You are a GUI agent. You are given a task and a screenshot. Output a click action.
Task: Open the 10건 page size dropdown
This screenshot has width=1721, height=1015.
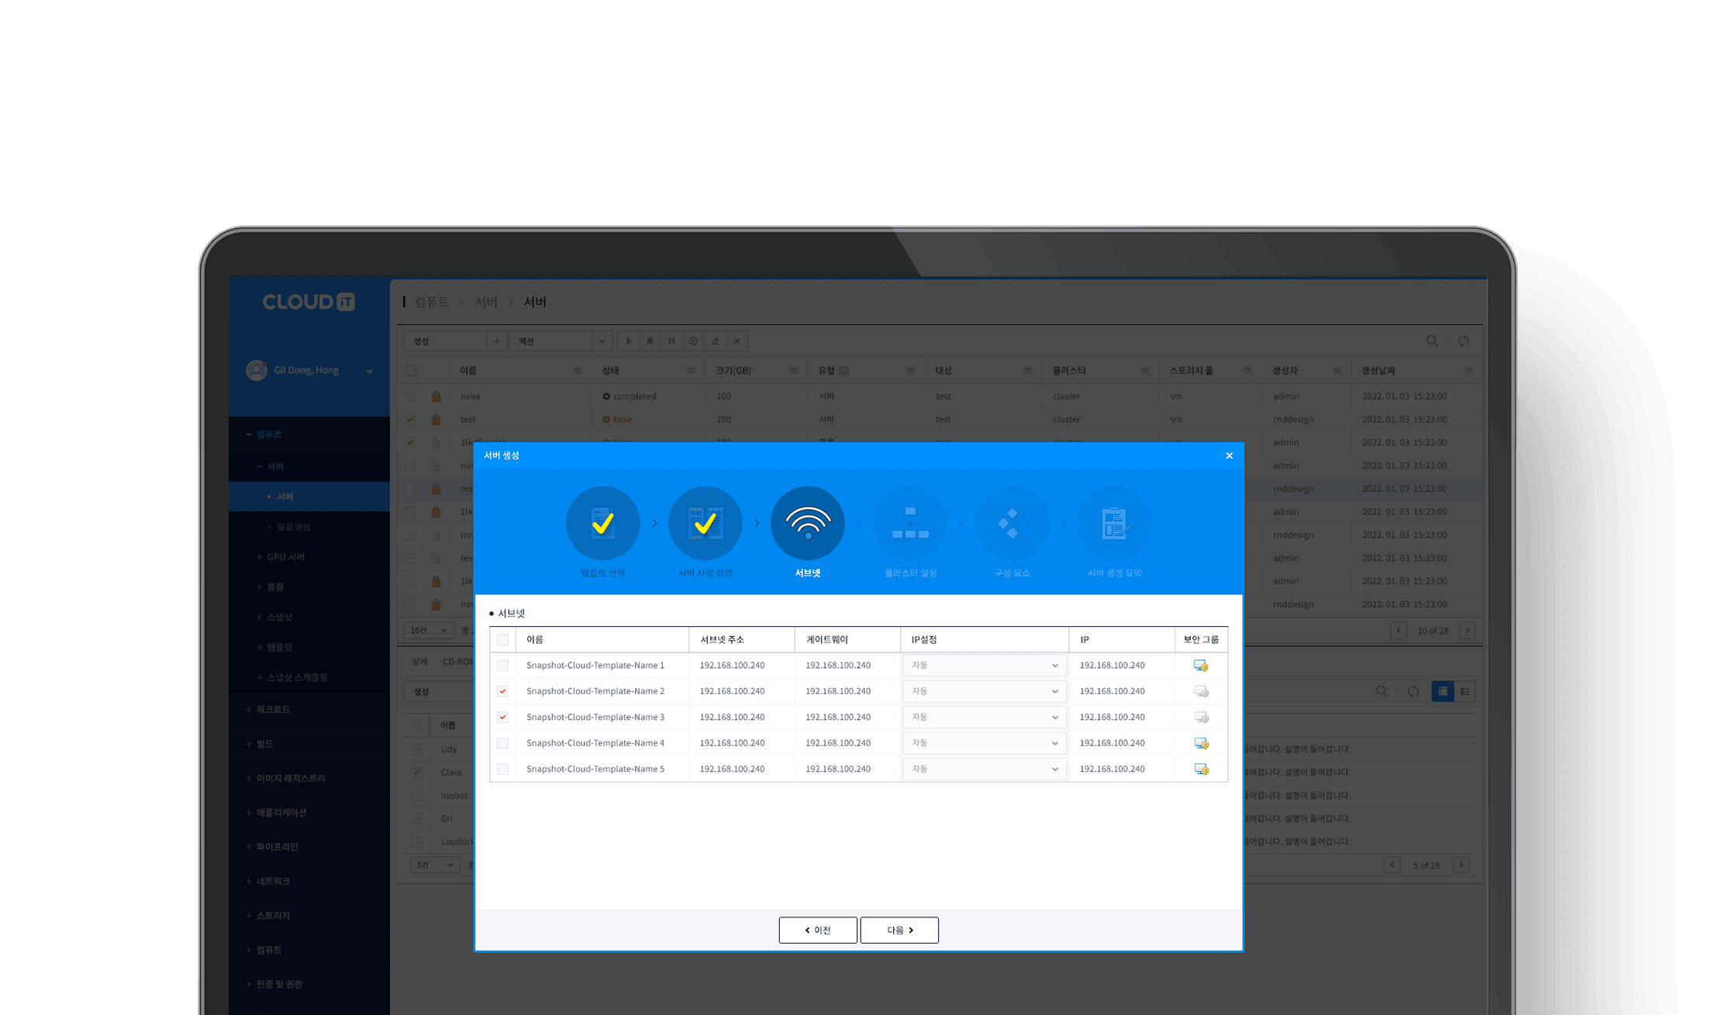(429, 631)
